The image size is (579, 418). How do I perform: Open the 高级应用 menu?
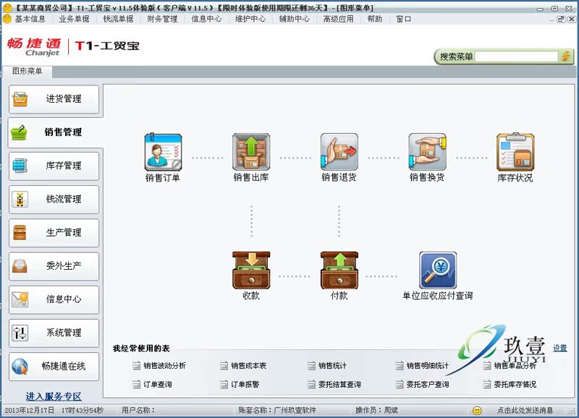(x=338, y=19)
